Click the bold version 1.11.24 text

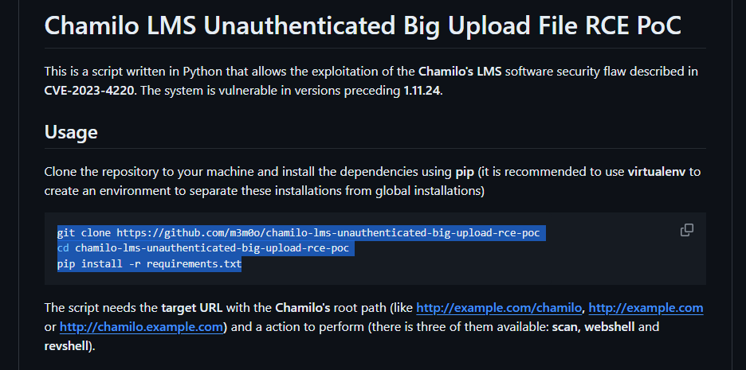[422, 91]
